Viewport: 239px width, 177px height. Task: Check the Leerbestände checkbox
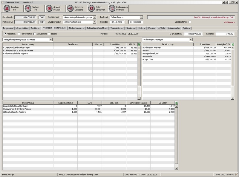click(190, 22)
